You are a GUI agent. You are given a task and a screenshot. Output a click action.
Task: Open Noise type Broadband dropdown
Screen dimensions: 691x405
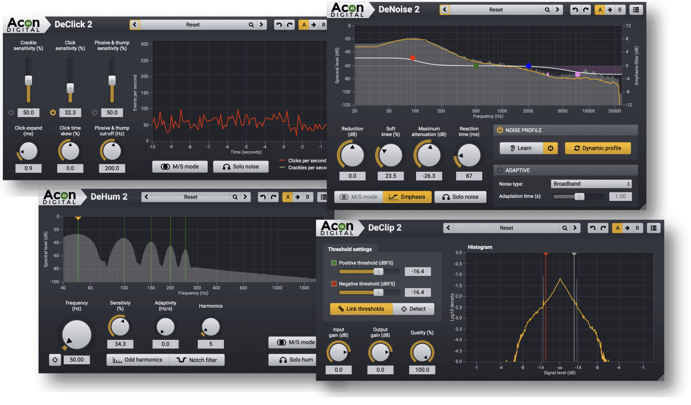(x=591, y=184)
